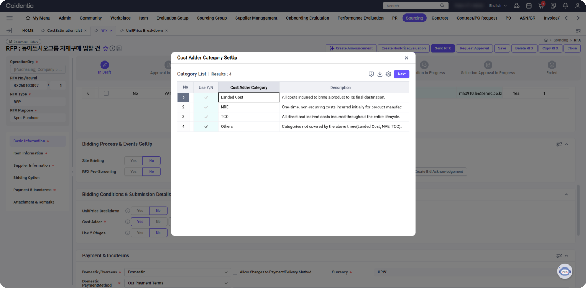
Task: Click the Send RFX button
Action: coord(443,48)
